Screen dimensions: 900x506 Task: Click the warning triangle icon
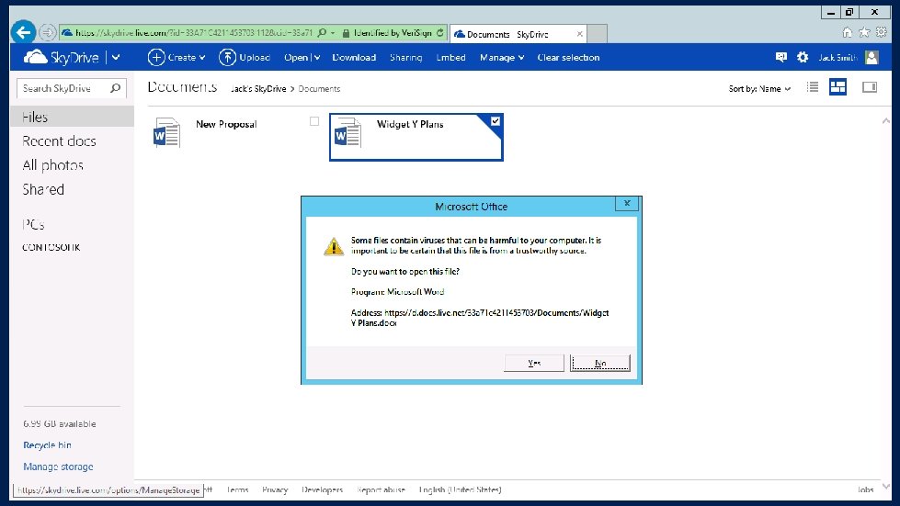coord(334,246)
